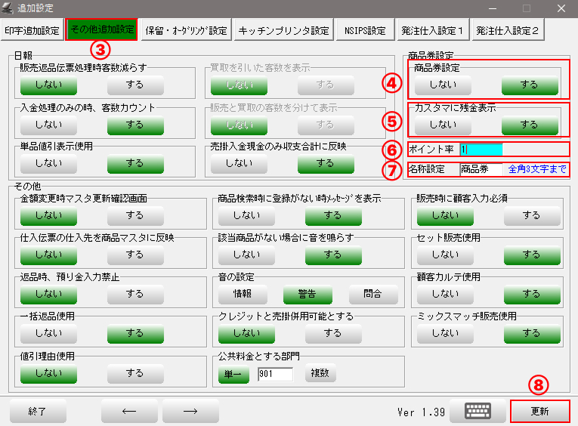The width and height of the screenshot is (578, 426).
Task: Select 情報 sound option
Action: [x=243, y=294]
